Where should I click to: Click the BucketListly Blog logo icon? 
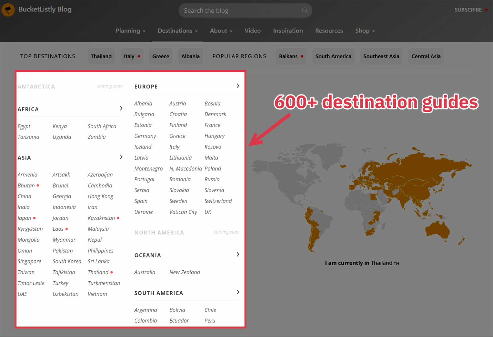point(8,10)
